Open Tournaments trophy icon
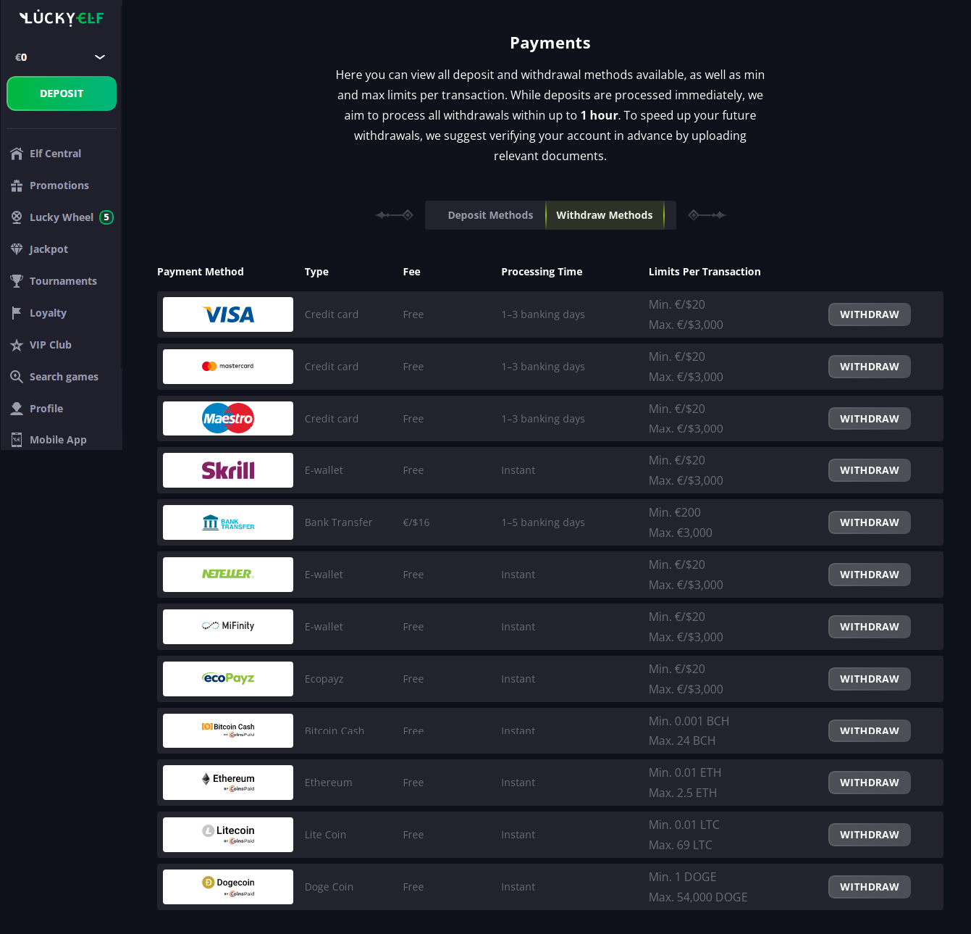 pyautogui.click(x=17, y=281)
